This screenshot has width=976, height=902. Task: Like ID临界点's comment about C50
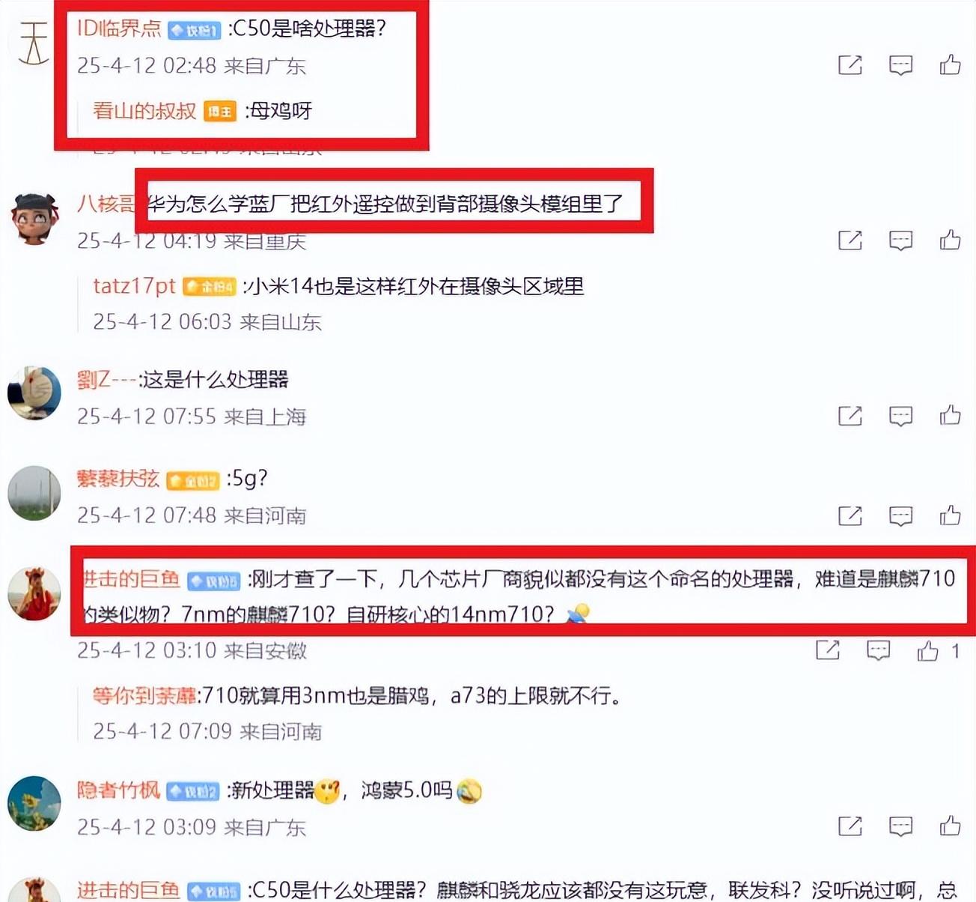pos(950,65)
